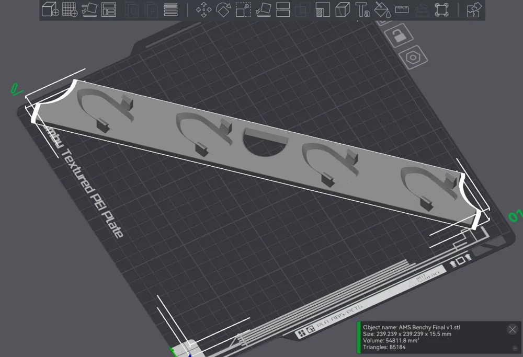Click the greyed Mesh boolean icon
The height and width of the screenshot is (357, 523).
click(x=303, y=9)
